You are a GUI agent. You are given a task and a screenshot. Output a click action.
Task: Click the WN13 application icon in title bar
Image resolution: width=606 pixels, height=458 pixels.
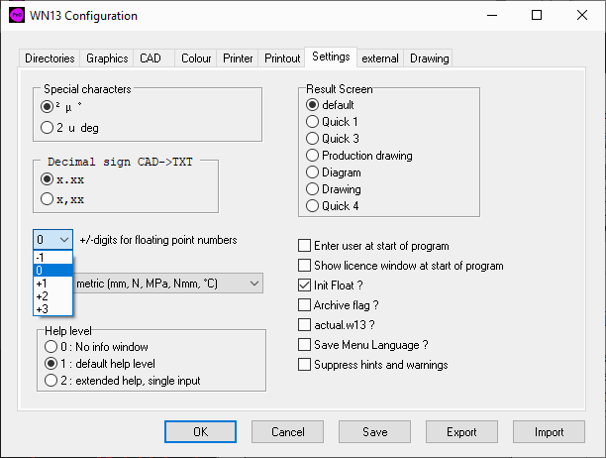16,16
